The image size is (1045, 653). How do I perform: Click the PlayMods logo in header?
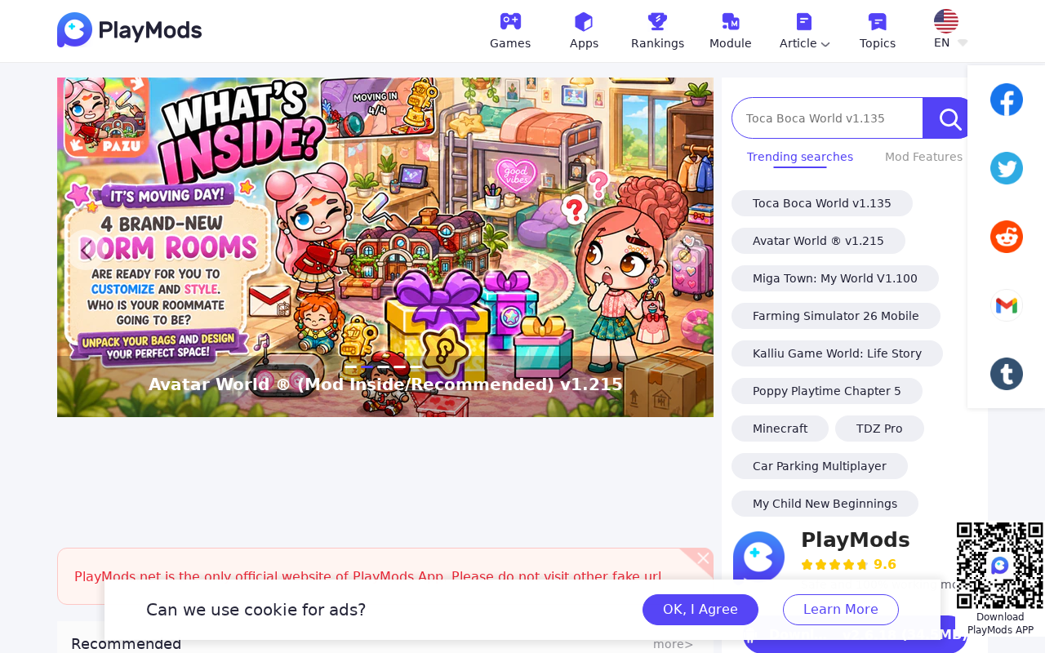129,30
